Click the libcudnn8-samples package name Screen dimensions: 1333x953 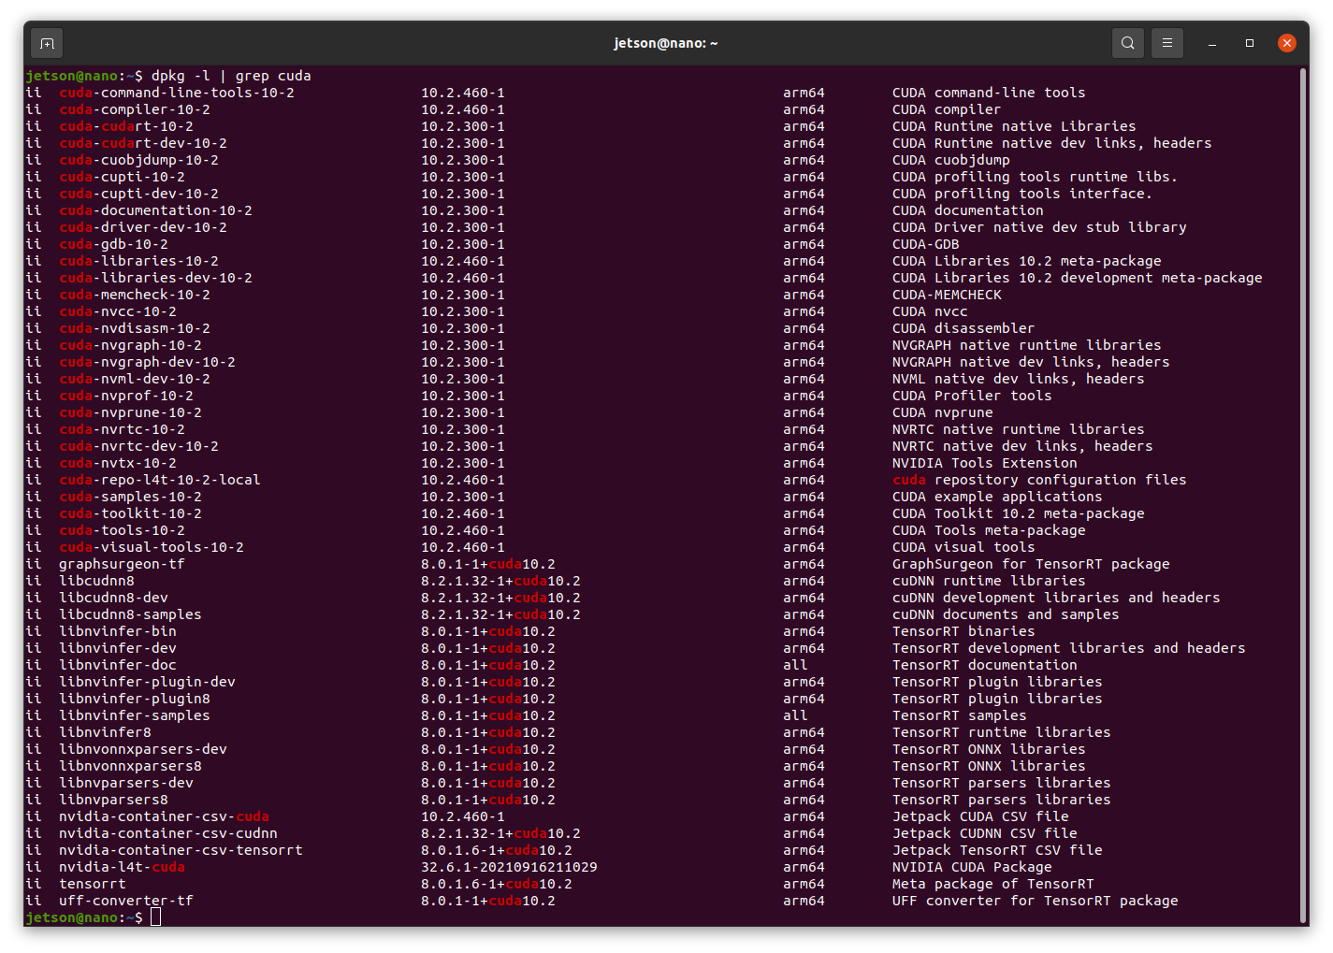click(x=131, y=614)
